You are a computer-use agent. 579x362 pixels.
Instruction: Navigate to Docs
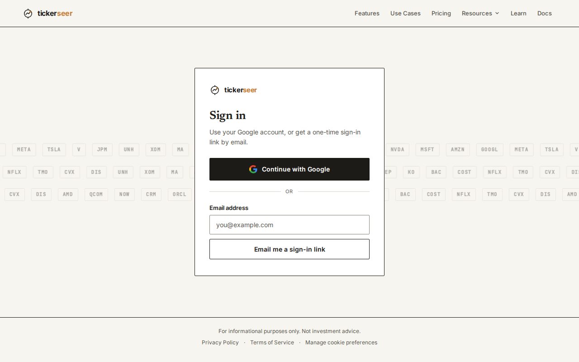(545, 14)
